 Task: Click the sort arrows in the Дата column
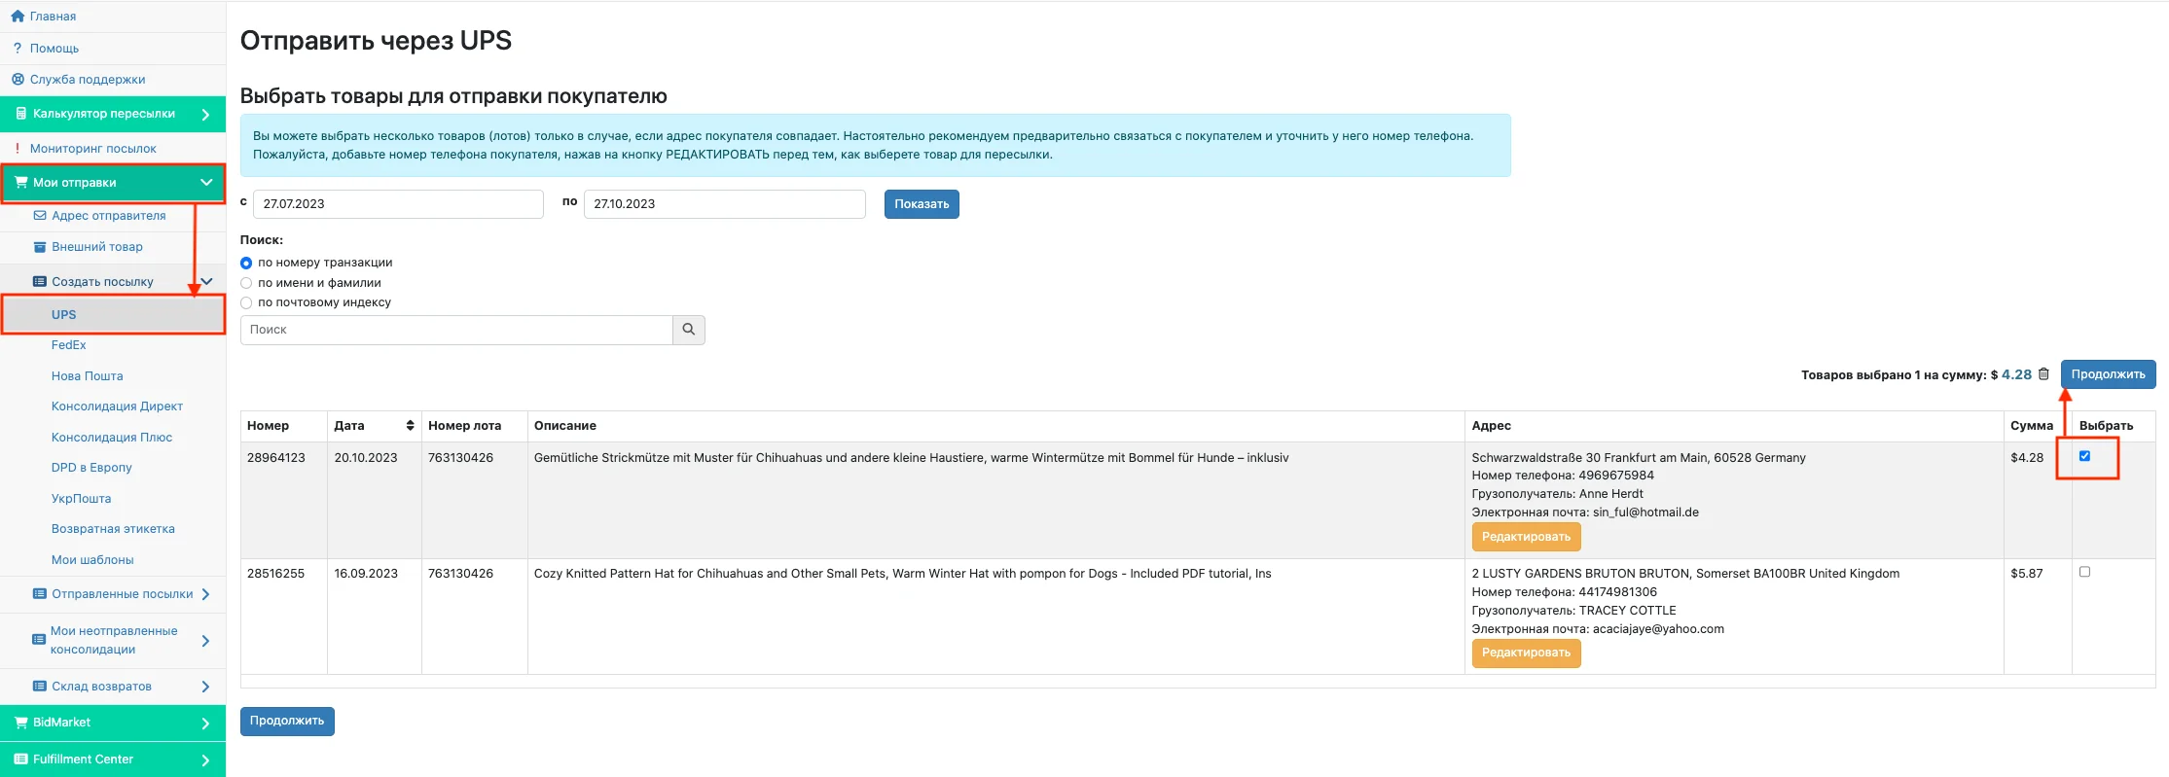pos(410,426)
